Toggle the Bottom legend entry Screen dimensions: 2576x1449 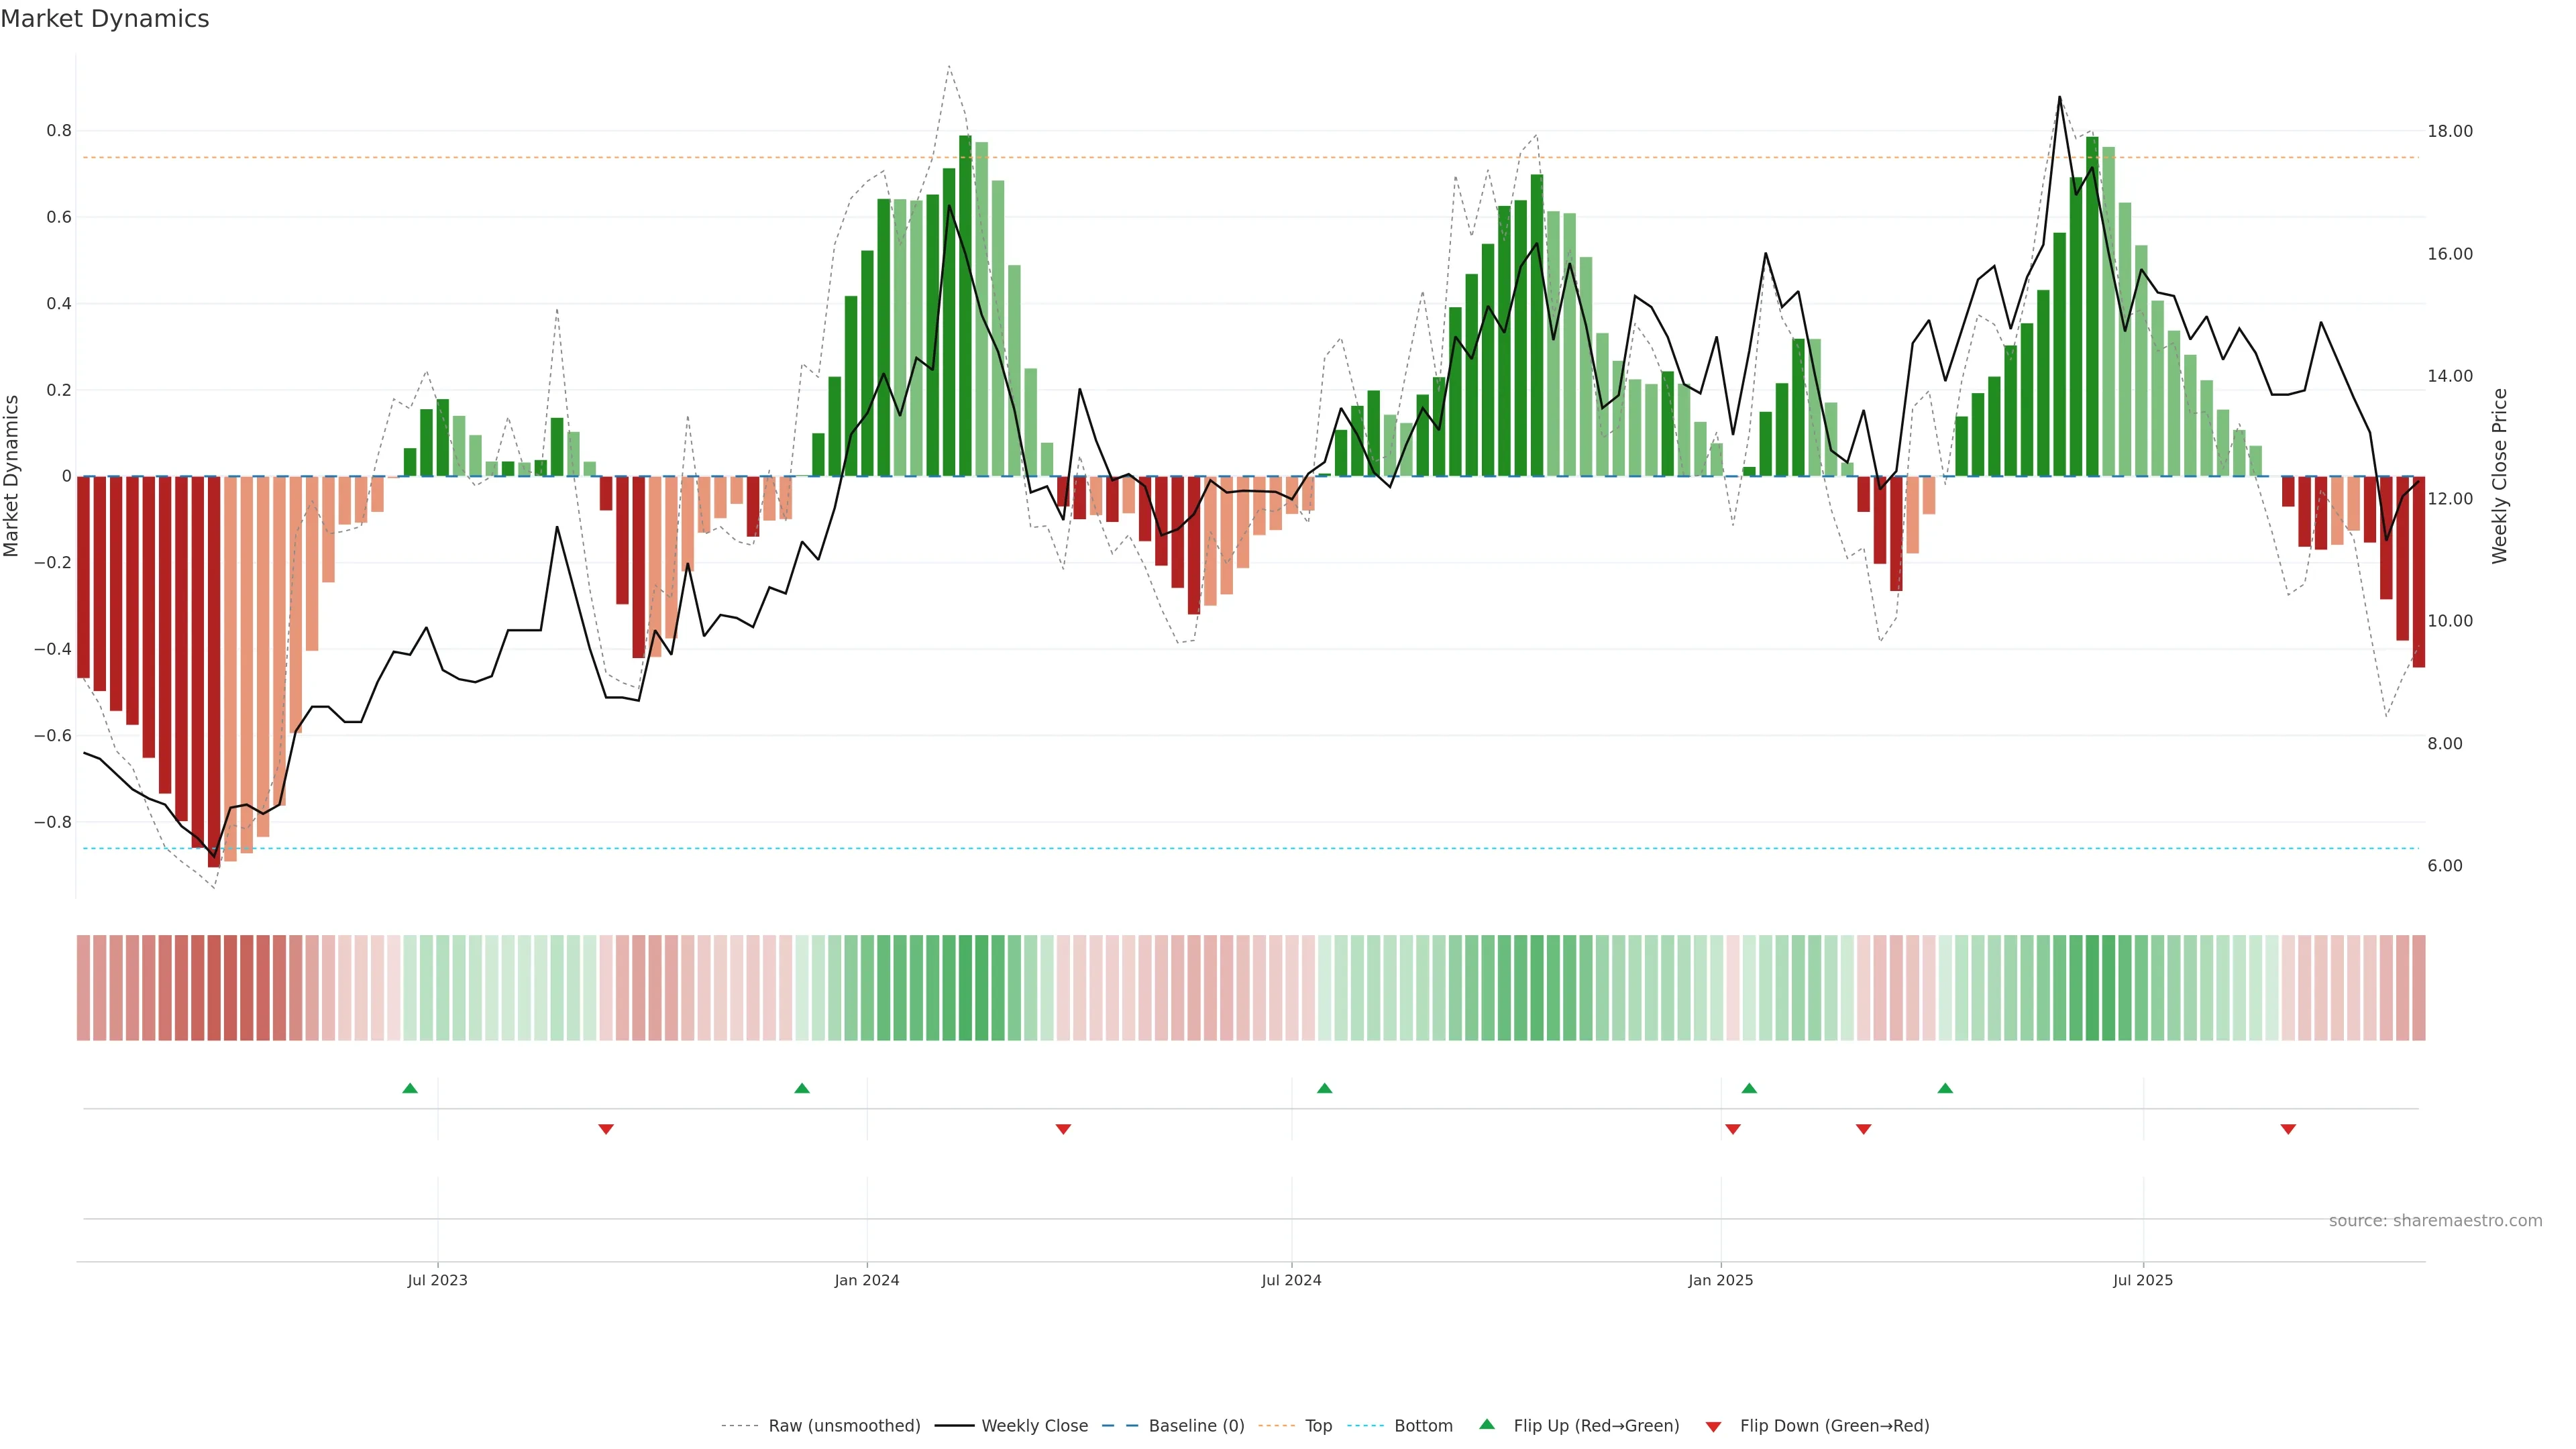[1423, 1426]
